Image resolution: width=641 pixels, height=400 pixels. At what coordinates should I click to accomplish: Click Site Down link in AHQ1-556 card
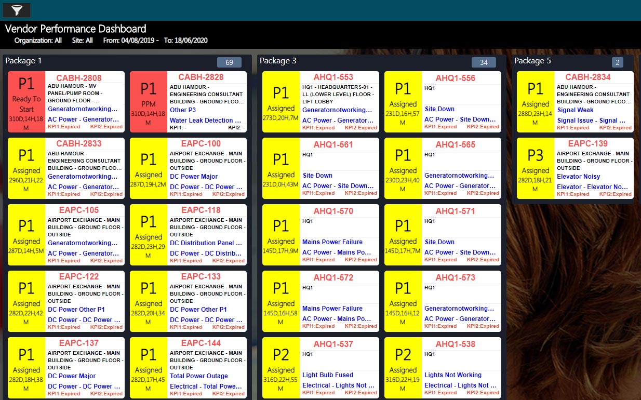pos(439,109)
